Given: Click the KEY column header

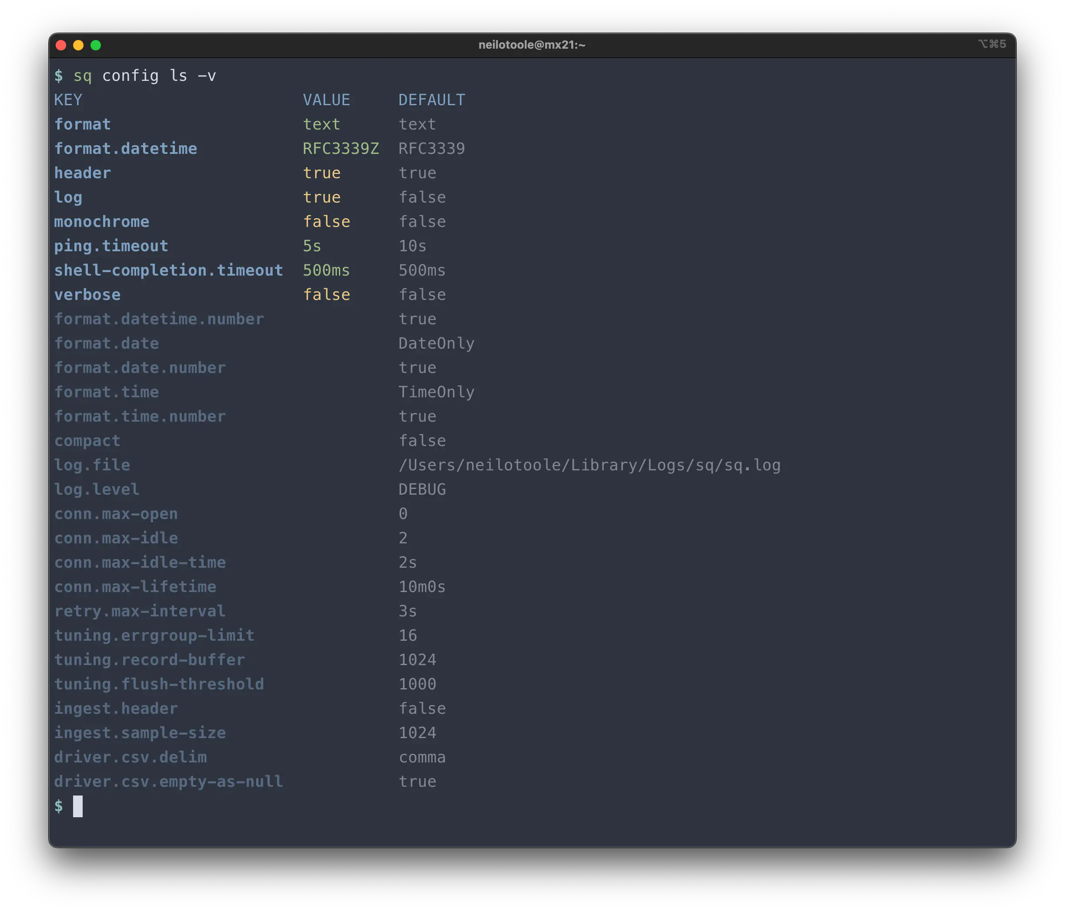Looking at the screenshot, I should pyautogui.click(x=68, y=100).
